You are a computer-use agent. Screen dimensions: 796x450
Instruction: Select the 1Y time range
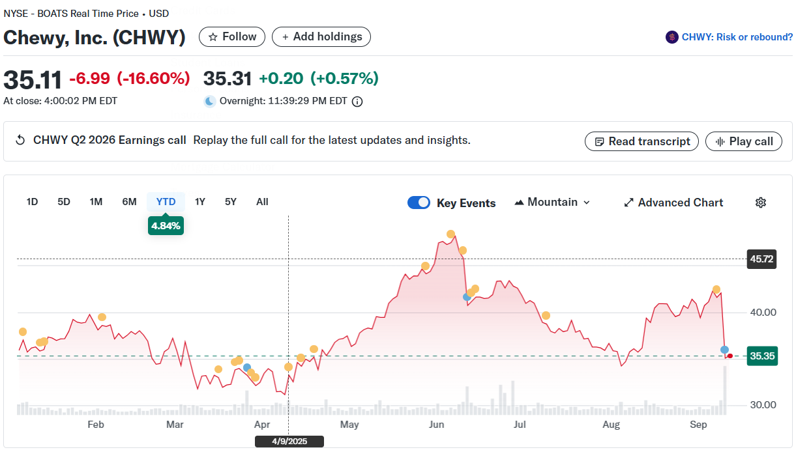[200, 202]
